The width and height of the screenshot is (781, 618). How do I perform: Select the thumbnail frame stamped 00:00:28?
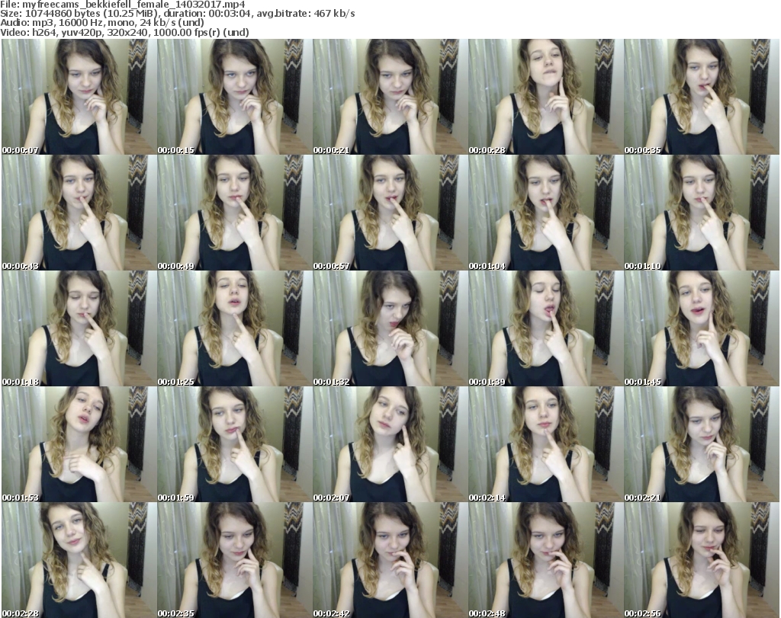[545, 97]
